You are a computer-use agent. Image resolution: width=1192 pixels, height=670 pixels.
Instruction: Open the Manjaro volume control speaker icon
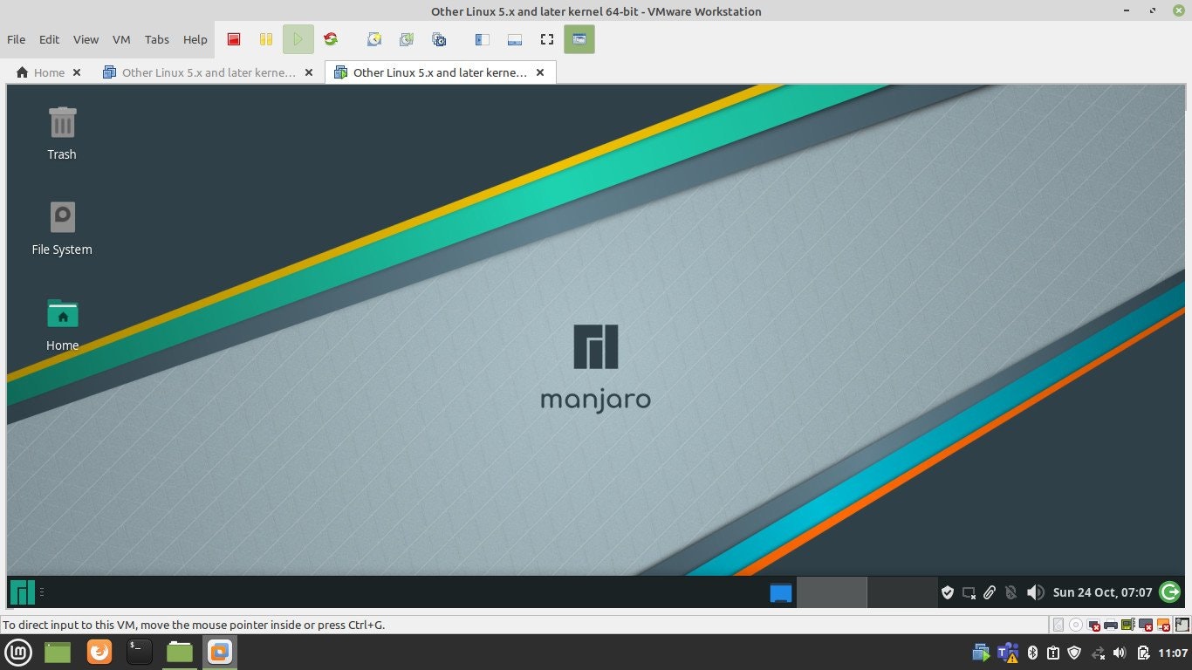[x=1035, y=593]
